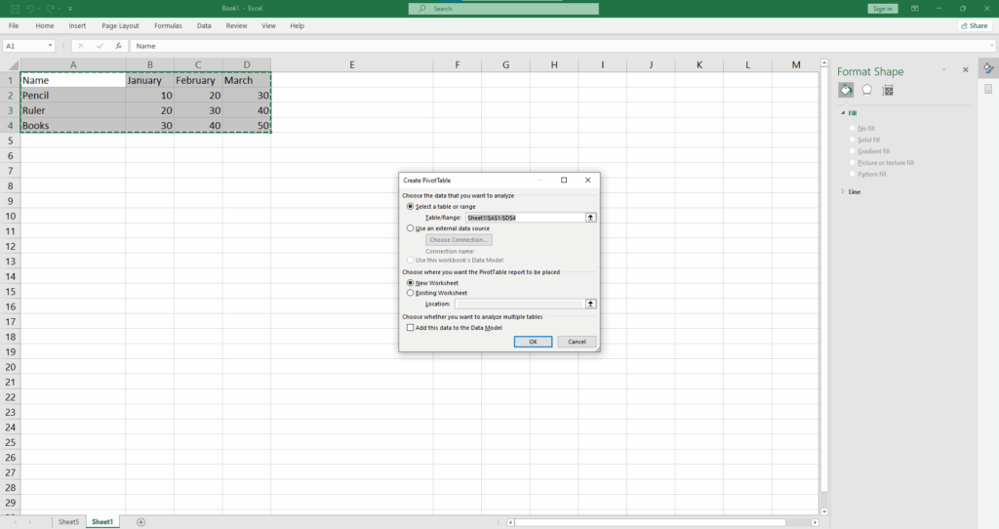The image size is (999, 529).
Task: Open the File menu
Action: (x=14, y=26)
